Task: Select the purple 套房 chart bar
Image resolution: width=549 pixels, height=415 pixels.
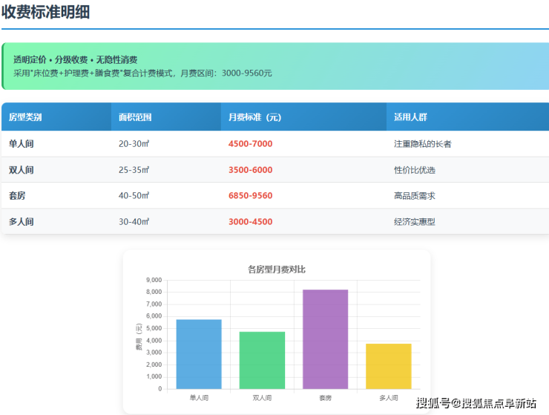Action: click(325, 339)
